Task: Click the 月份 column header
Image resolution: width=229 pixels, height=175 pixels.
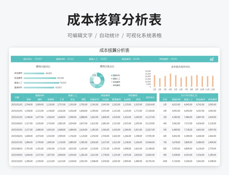Action: [165, 100]
